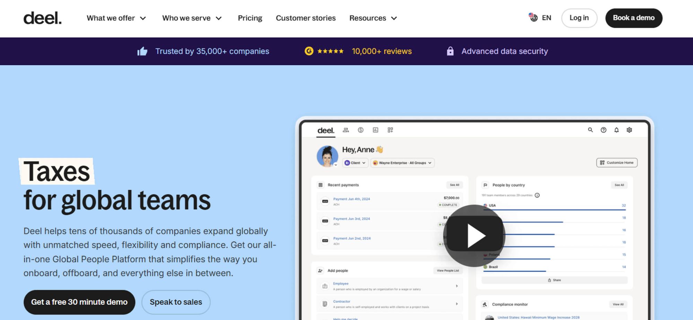
Task: Play the product demo video
Action: pos(474,236)
